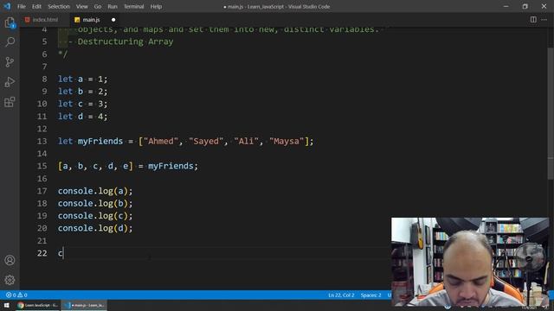The height and width of the screenshot is (311, 554).
Task: Click the unsaved dot on main.js tab
Action: [x=113, y=20]
